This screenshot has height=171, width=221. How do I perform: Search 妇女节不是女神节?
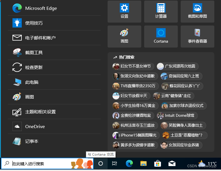tap(133, 66)
